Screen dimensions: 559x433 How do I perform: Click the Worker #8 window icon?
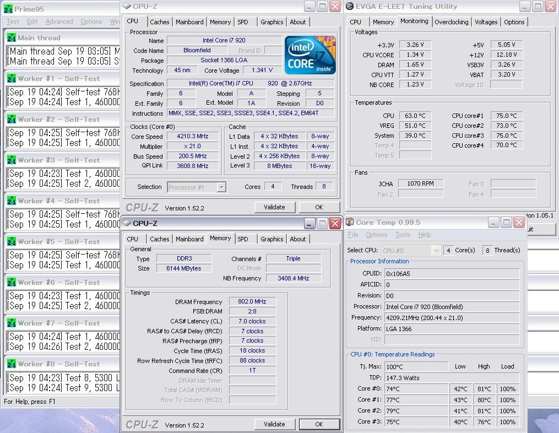11,364
